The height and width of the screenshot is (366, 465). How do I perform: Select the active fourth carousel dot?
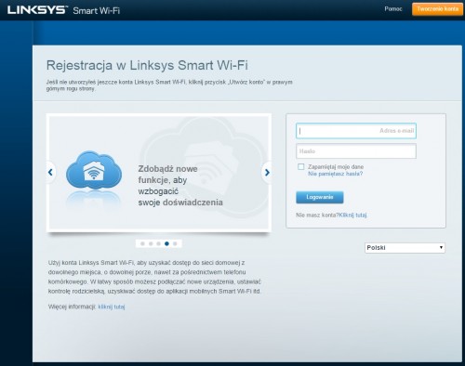tap(166, 243)
